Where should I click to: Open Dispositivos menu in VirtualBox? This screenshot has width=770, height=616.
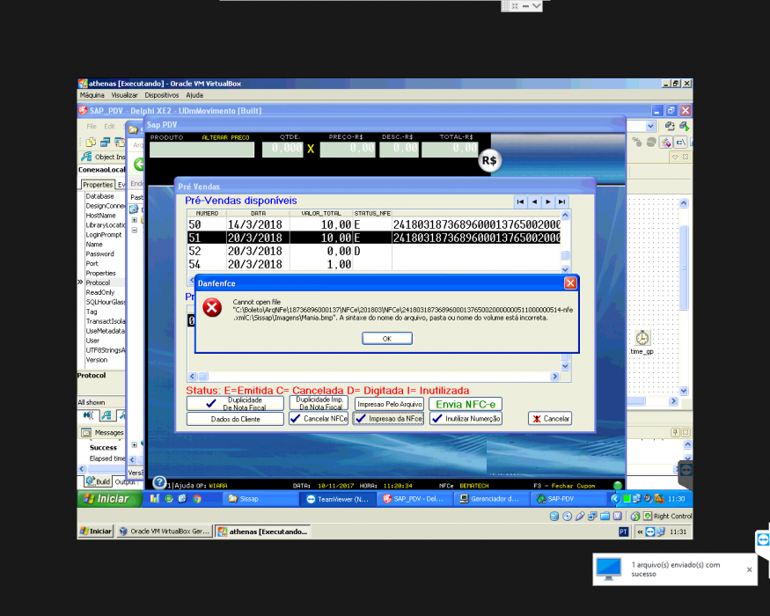coord(162,95)
